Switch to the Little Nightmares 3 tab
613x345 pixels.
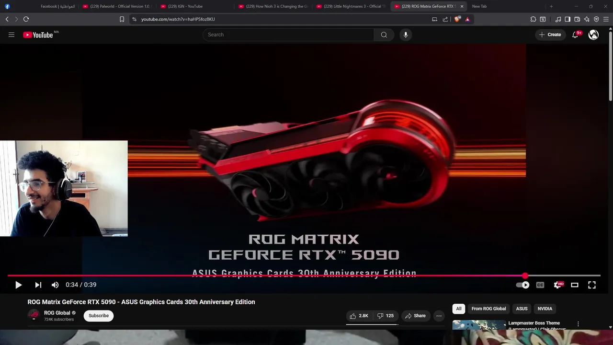point(352,6)
